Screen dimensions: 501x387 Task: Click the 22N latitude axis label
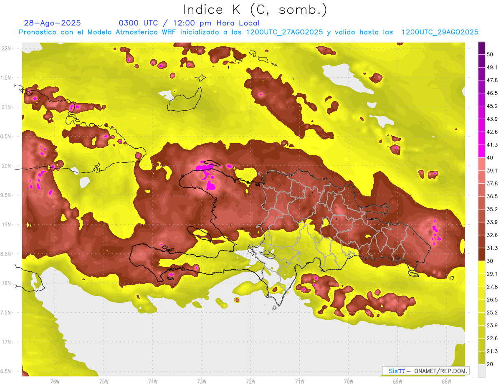pos(6,48)
